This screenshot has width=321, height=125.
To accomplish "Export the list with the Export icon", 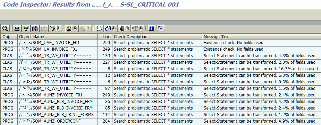I will (121, 29).
